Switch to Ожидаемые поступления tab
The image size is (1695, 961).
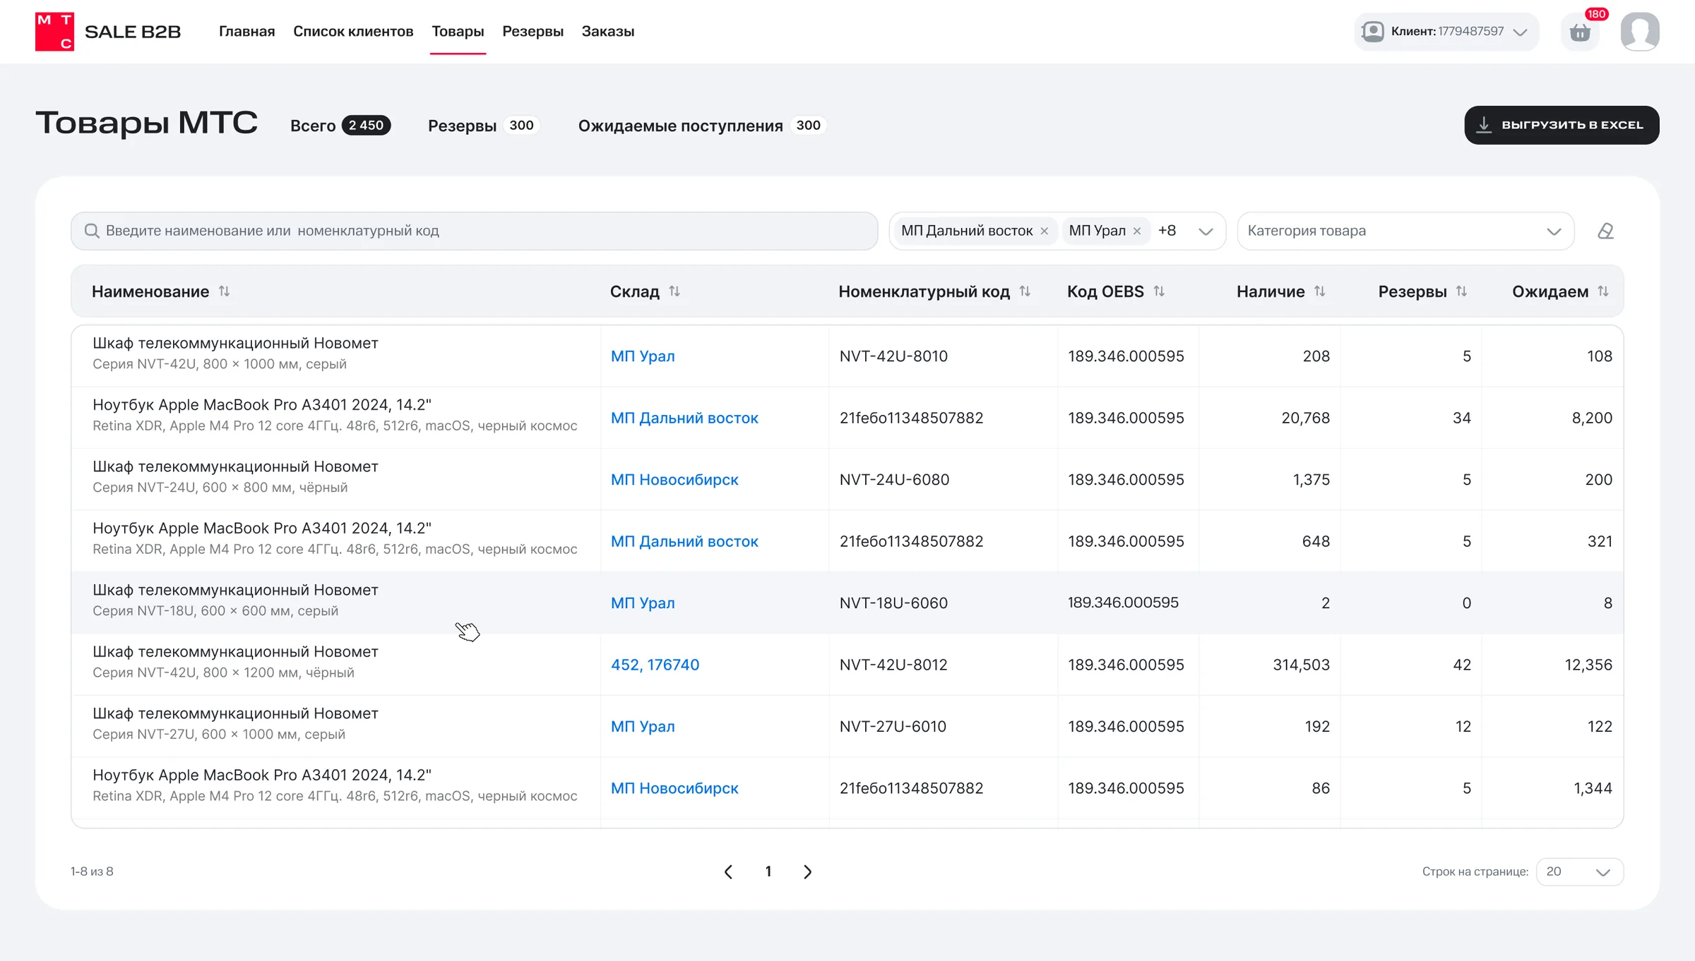pos(702,126)
